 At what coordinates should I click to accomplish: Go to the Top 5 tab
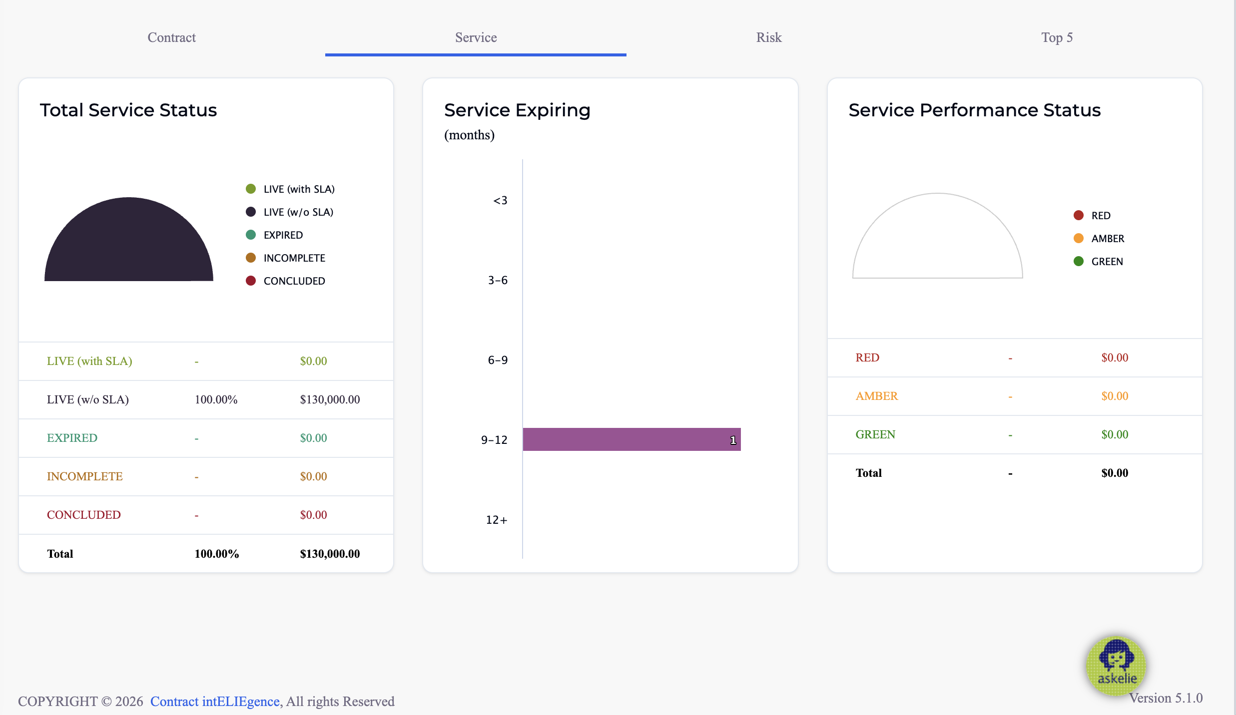tap(1057, 37)
